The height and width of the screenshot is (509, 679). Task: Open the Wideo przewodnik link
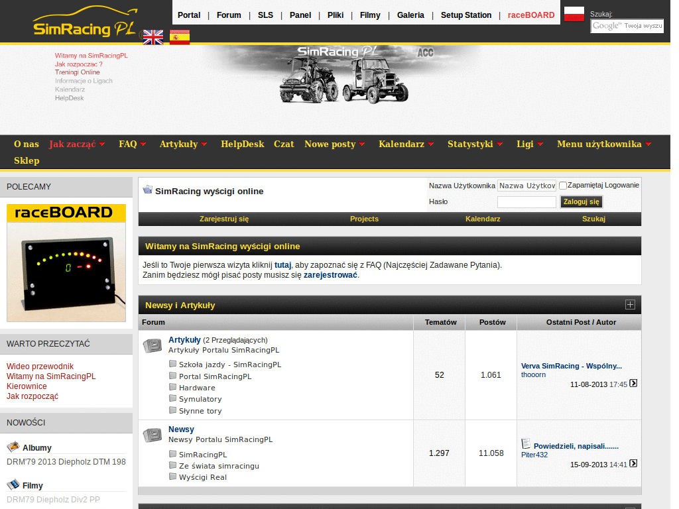(x=40, y=366)
